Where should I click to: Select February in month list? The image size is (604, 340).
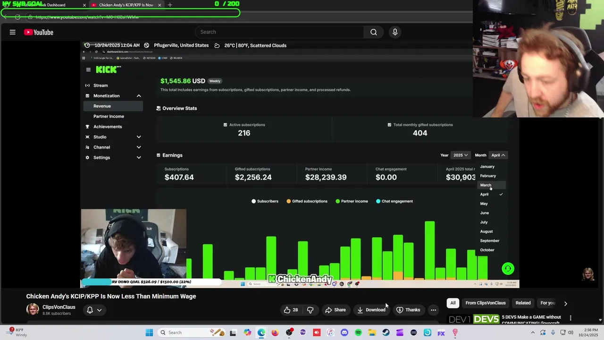tap(488, 176)
